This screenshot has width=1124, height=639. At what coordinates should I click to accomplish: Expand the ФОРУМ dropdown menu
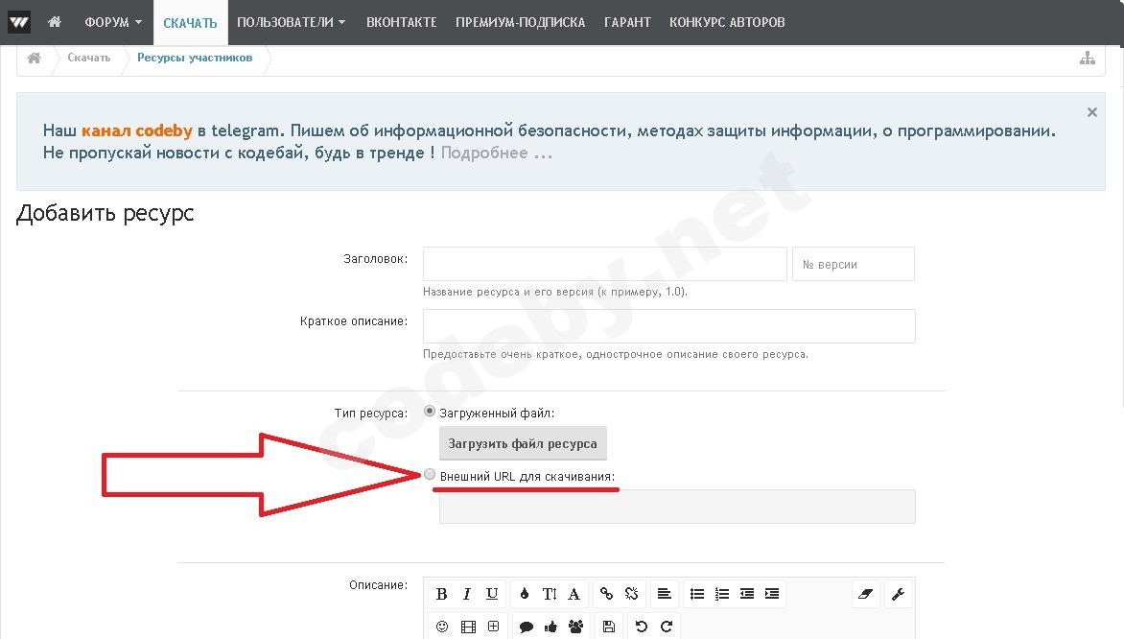(113, 22)
